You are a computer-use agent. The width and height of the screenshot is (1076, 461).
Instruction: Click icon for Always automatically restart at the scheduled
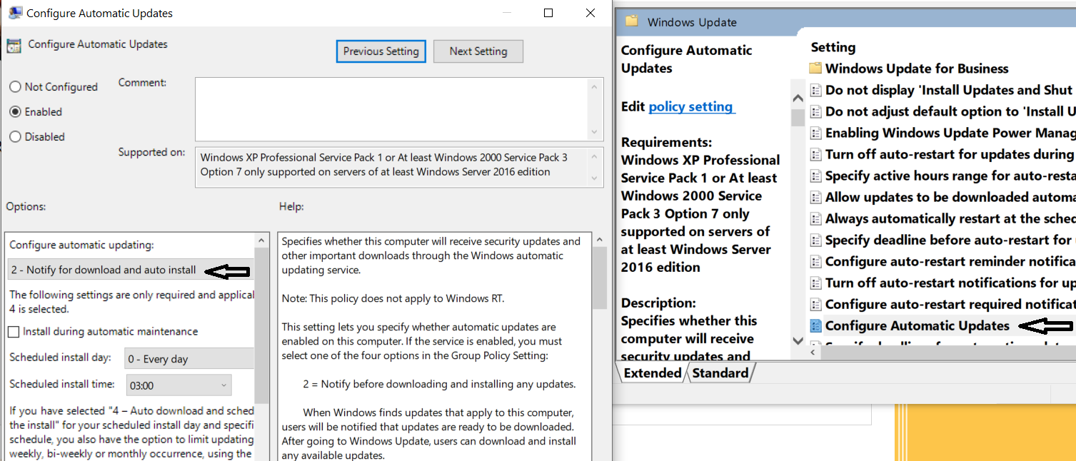816,218
